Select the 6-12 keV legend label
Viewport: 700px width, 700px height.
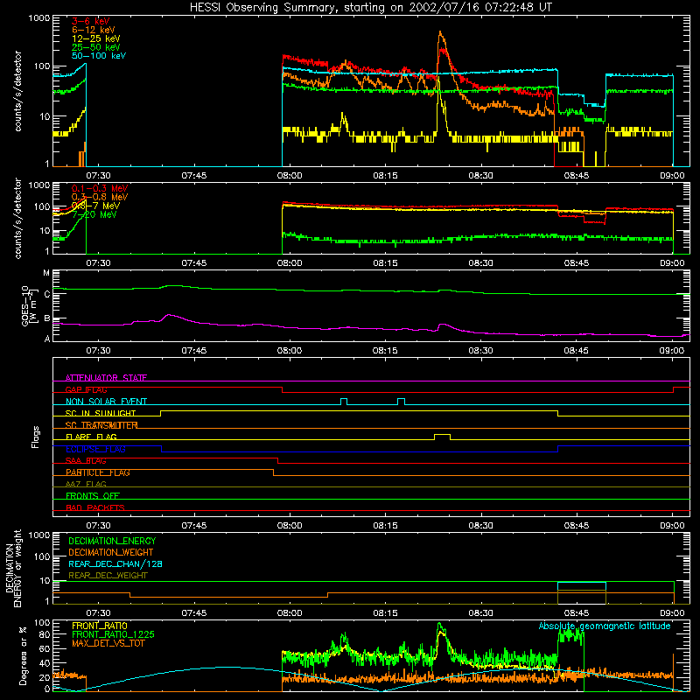pyautogui.click(x=94, y=30)
